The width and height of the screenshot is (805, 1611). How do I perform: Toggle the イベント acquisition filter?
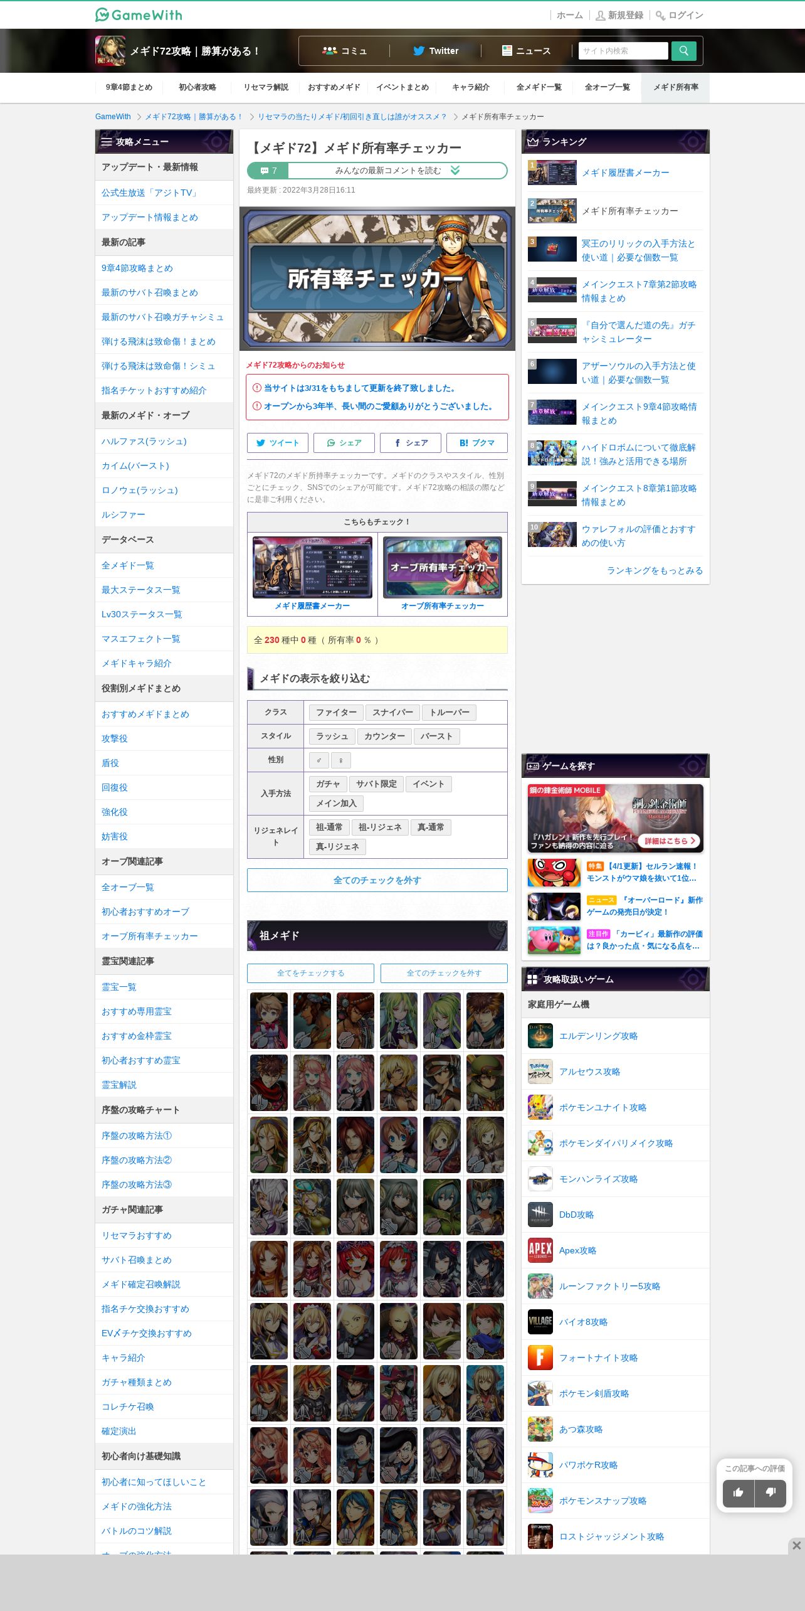tap(429, 784)
